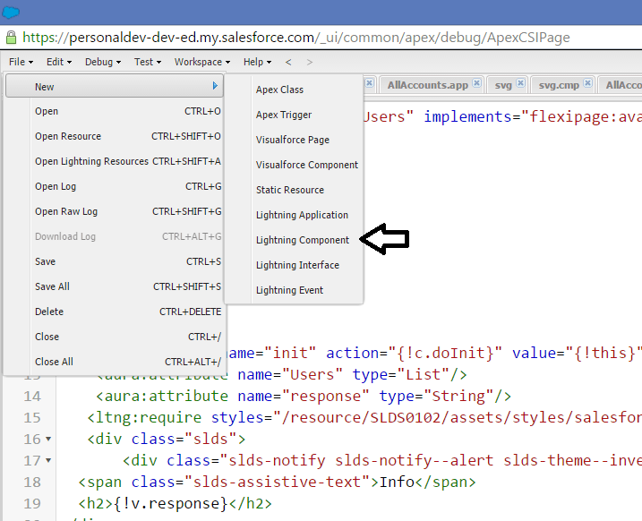Switch to the svg tab

point(503,85)
